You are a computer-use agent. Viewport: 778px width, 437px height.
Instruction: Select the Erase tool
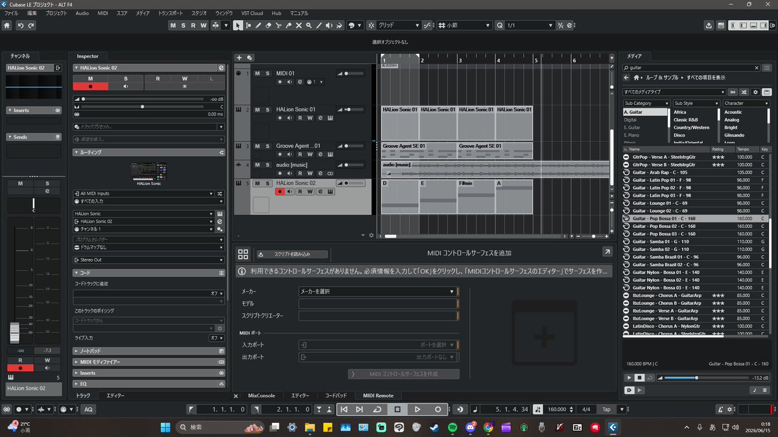(268, 25)
